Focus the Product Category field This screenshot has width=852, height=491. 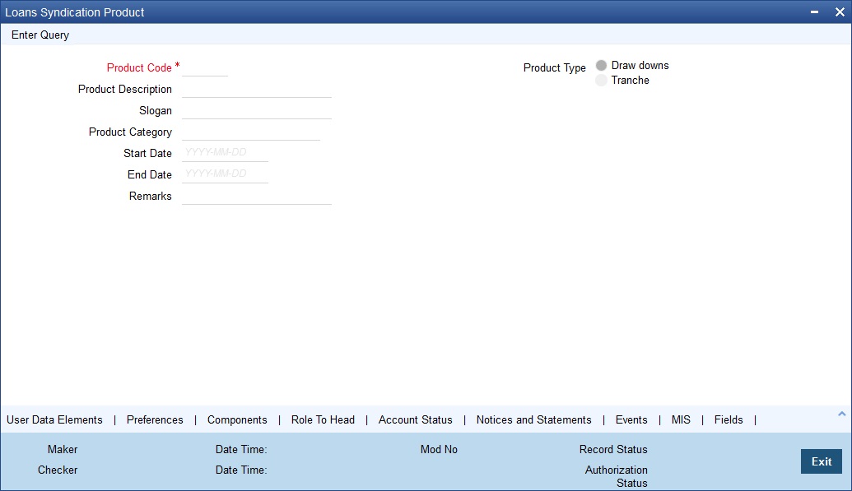(251, 132)
